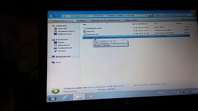Launch Internet Explorer from the taskbar
198x111 pixels.
pyautogui.click(x=66, y=98)
